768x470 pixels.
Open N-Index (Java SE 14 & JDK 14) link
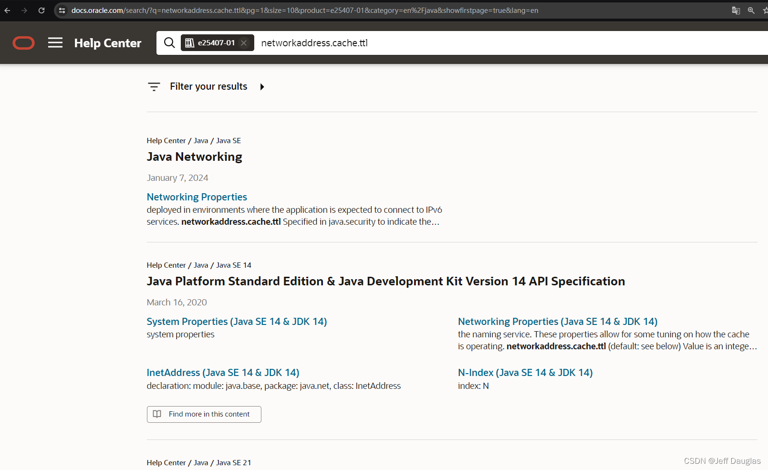click(x=525, y=373)
